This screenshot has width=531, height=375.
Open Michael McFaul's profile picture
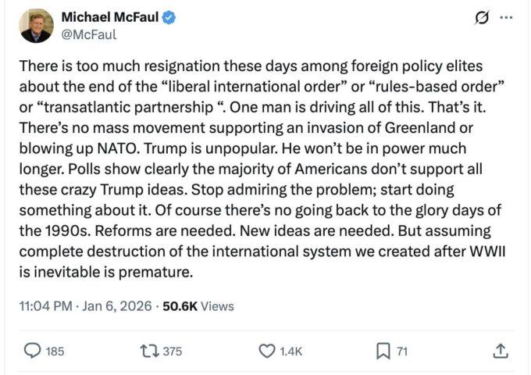point(36,26)
